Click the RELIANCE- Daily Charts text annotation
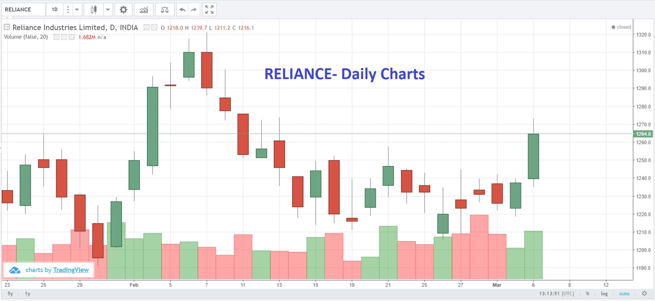The width and height of the screenshot is (655, 301). pos(345,74)
